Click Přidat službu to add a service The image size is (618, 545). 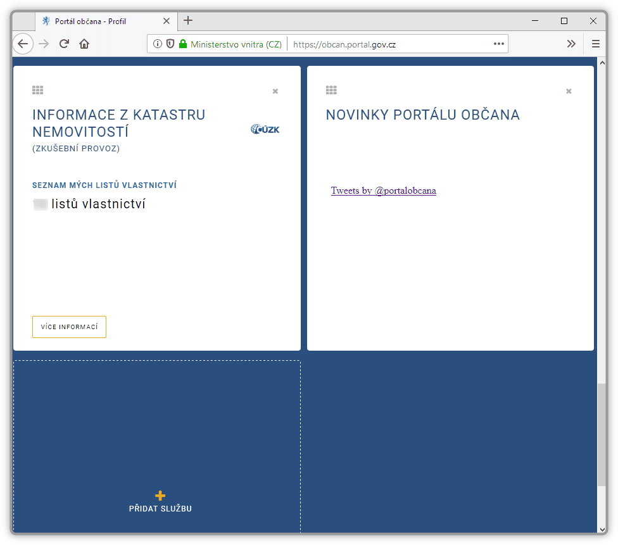160,502
